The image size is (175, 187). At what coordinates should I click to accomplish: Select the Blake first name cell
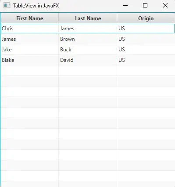(x=30, y=60)
